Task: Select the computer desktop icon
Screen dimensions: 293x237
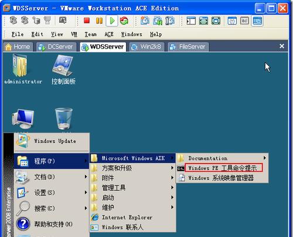Action: coord(23,119)
